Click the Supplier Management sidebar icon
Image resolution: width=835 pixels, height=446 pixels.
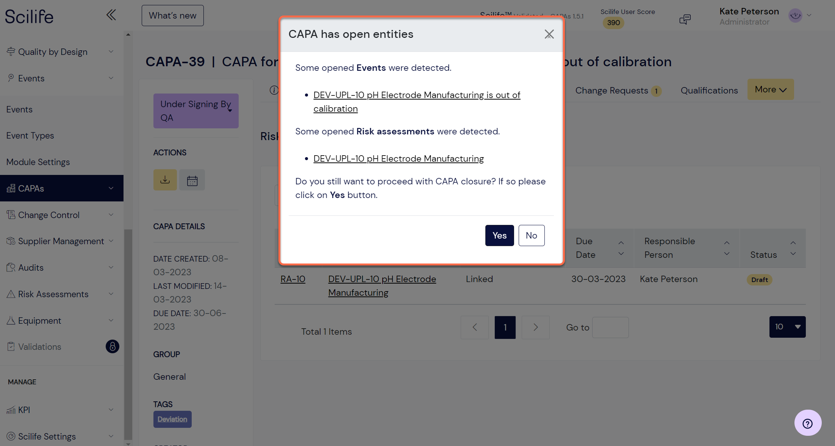click(x=11, y=241)
